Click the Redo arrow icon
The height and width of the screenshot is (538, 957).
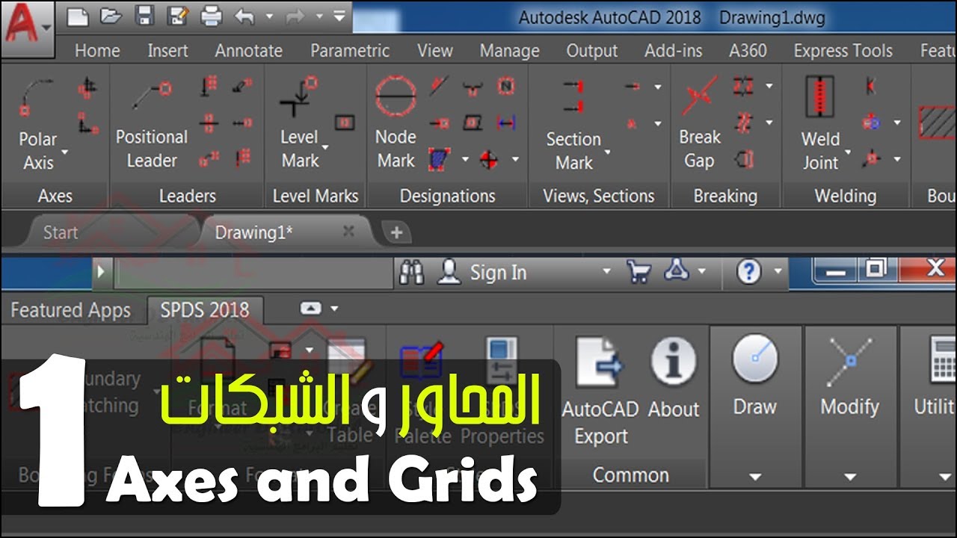tap(295, 15)
